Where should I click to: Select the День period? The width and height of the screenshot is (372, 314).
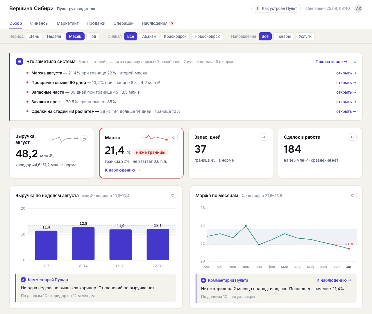tap(34, 36)
